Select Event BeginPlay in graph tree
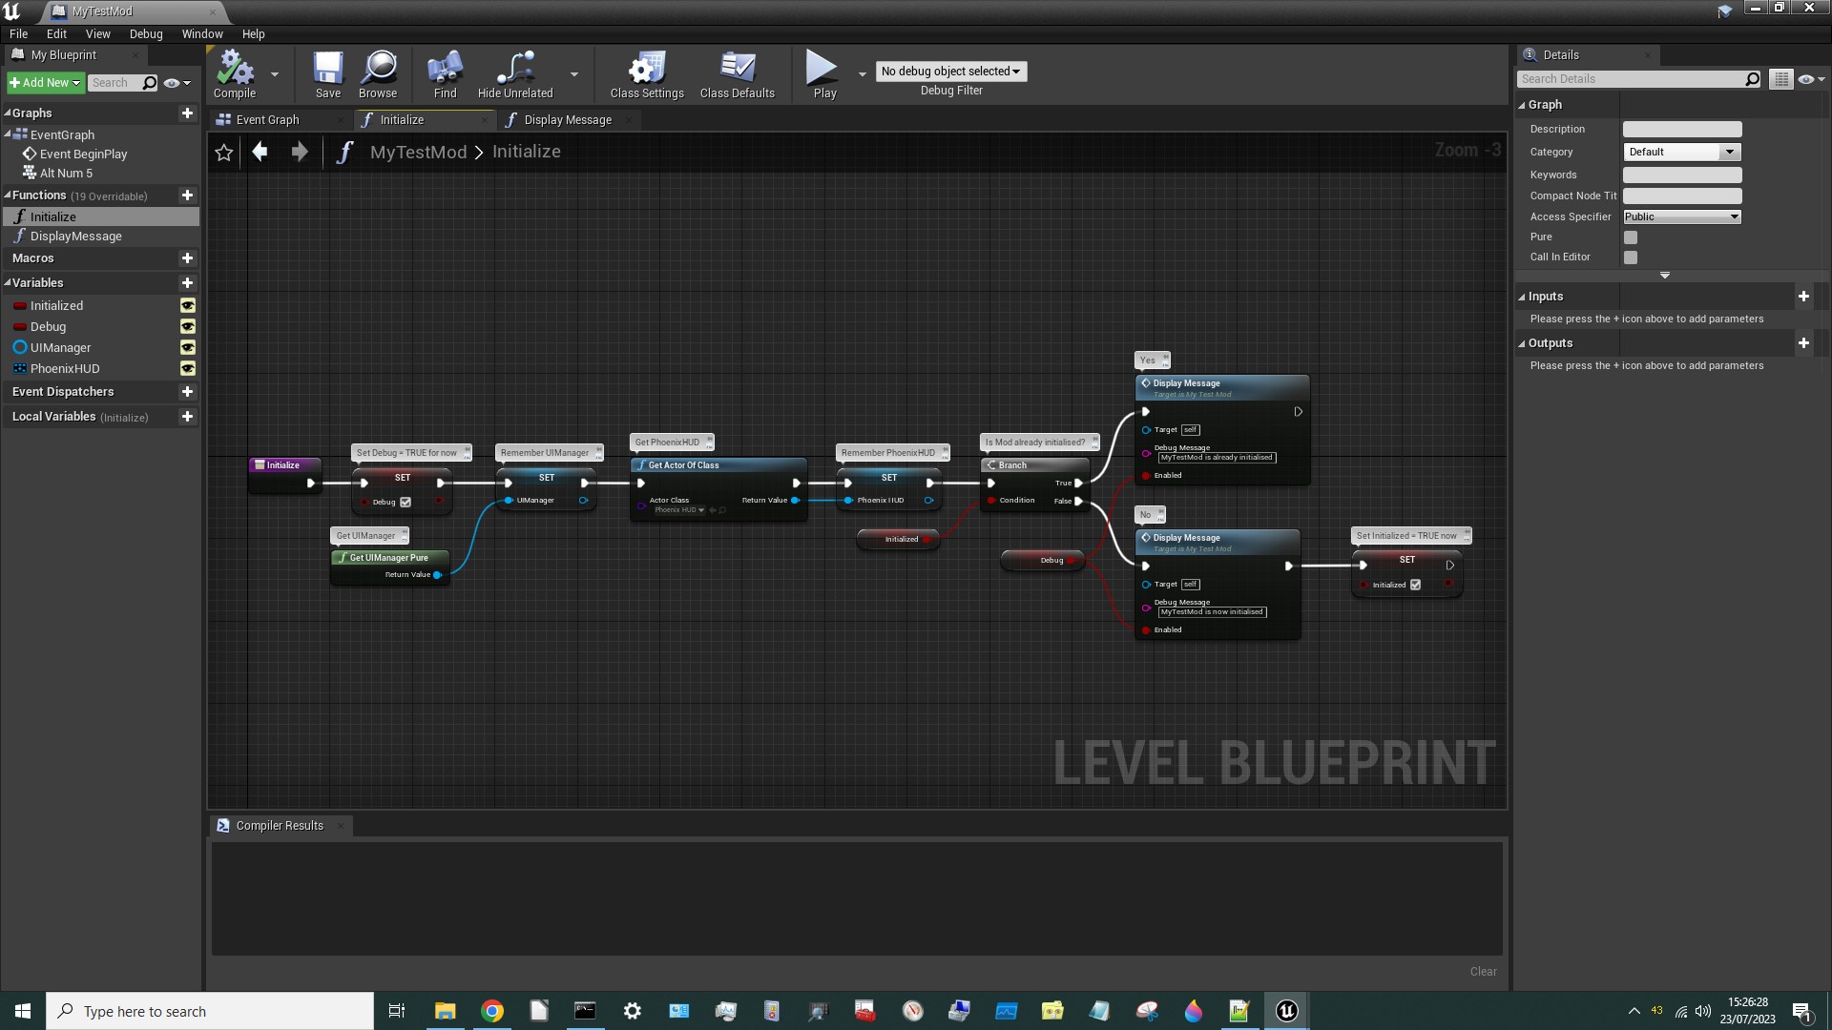 (x=83, y=154)
